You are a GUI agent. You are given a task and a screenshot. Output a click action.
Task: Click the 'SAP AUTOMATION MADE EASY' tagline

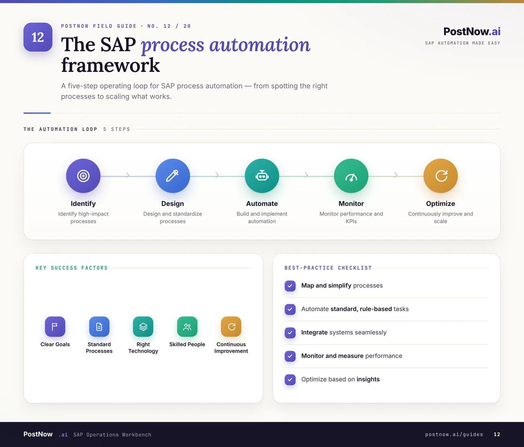pyautogui.click(x=463, y=43)
